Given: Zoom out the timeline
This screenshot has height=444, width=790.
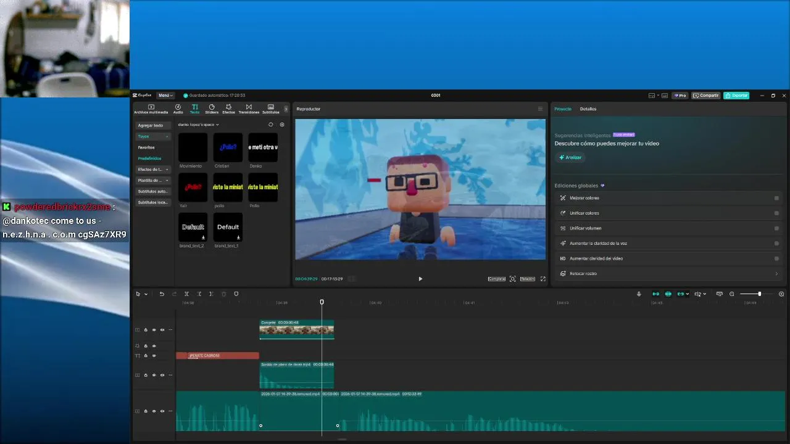Looking at the screenshot, I should [732, 294].
